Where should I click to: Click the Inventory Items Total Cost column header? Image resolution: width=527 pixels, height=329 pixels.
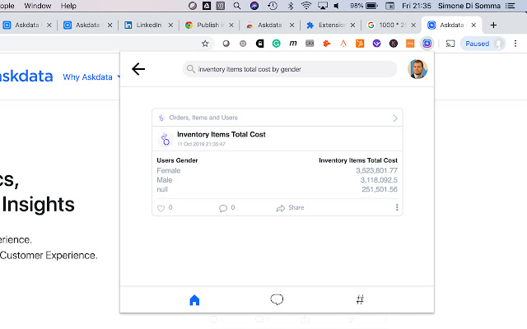[x=358, y=160]
